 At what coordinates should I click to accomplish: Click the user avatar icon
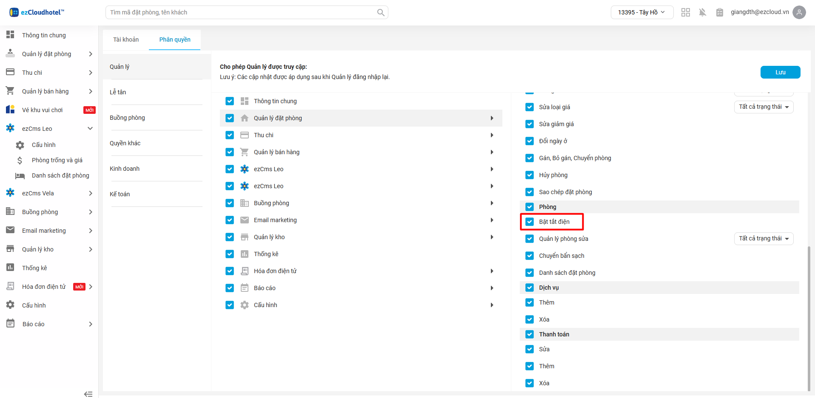pos(799,12)
